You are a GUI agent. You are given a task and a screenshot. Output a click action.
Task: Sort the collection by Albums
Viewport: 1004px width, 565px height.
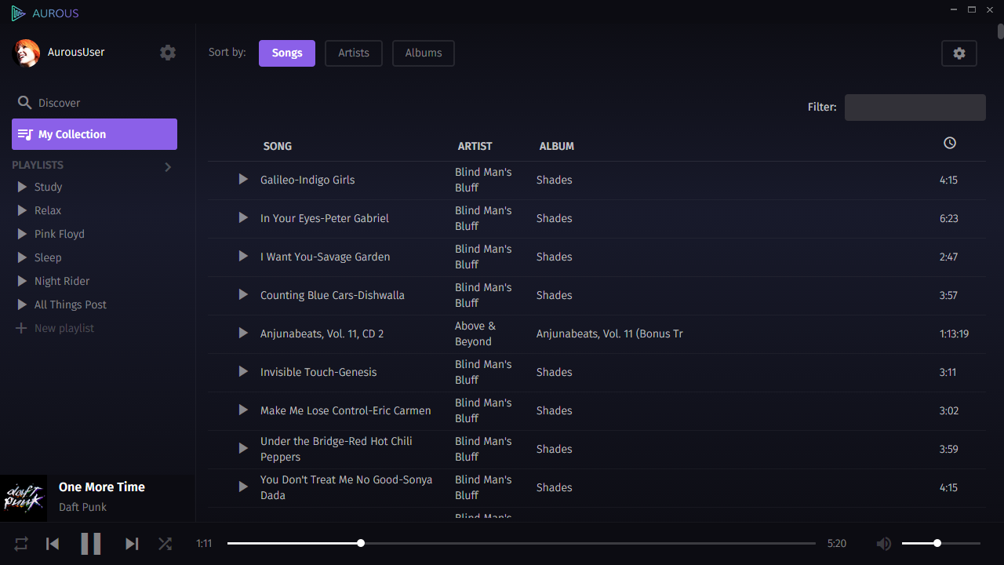point(423,53)
